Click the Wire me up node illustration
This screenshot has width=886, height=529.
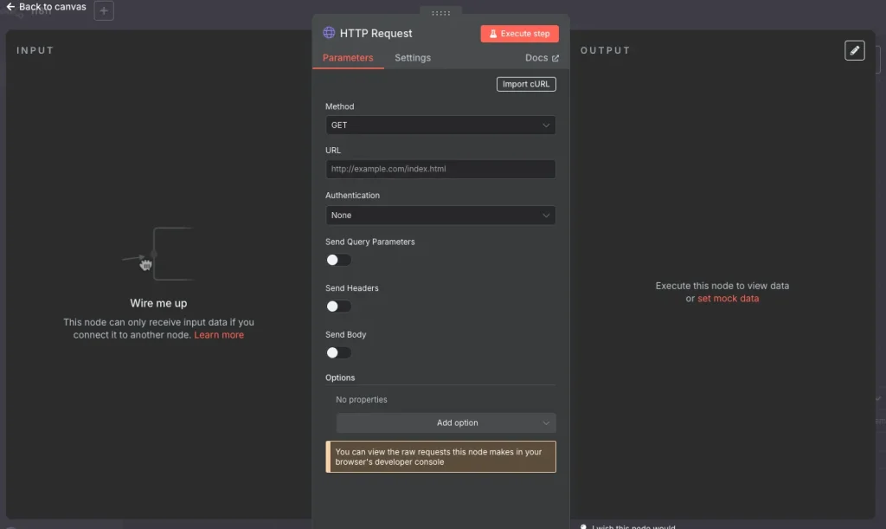[159, 255]
